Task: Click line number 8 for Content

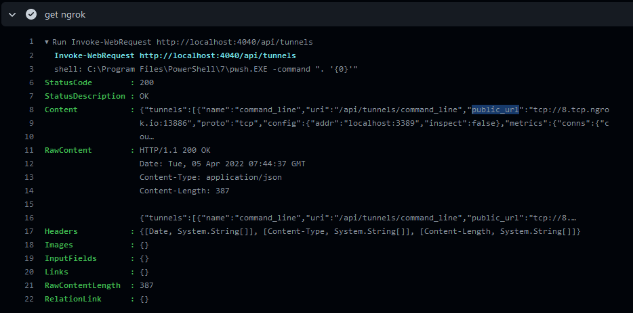Action: [x=31, y=110]
